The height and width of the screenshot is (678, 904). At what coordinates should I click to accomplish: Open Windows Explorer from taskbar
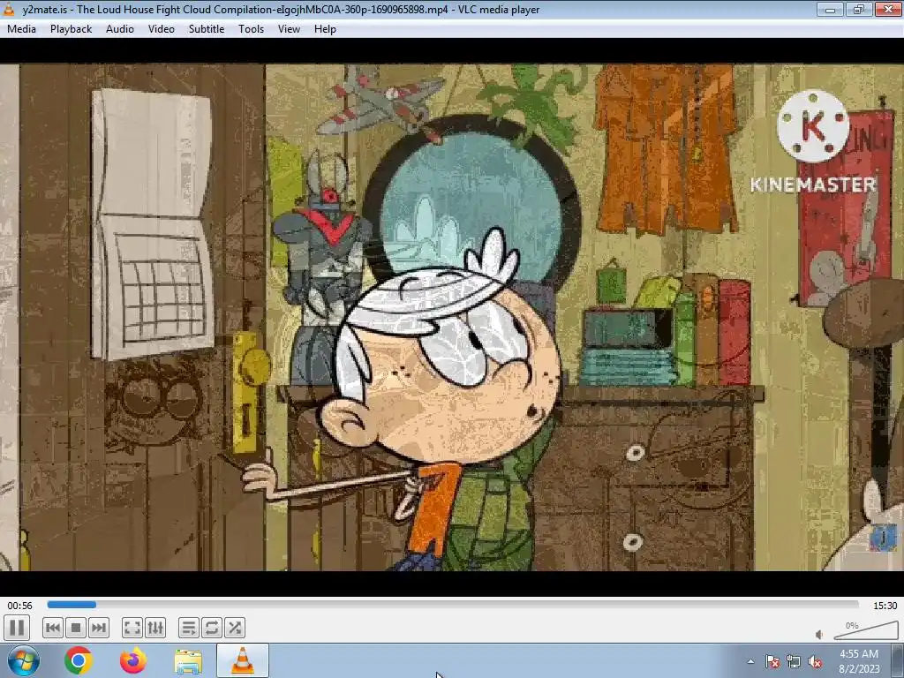point(188,660)
